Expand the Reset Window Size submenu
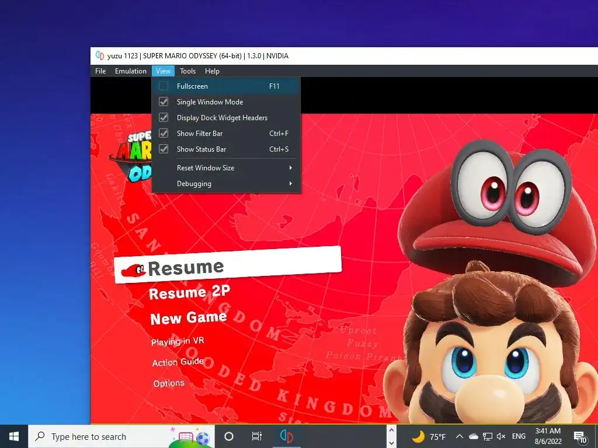The width and height of the screenshot is (598, 448). [226, 167]
